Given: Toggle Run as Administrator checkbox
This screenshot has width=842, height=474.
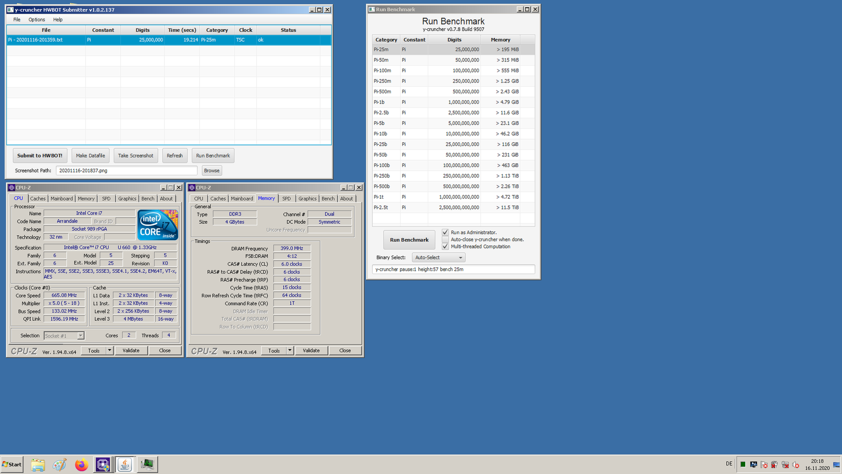Looking at the screenshot, I should pyautogui.click(x=445, y=232).
